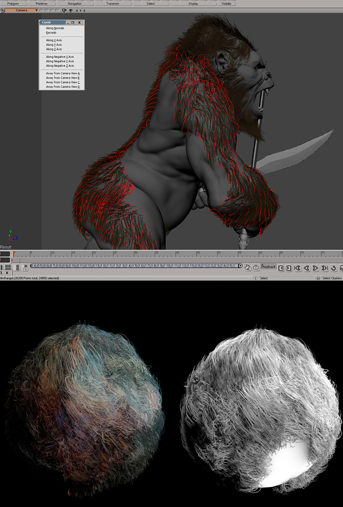Minimize the Comb floating menu
Image resolution: width=343 pixels, height=507 pixels.
[68, 23]
